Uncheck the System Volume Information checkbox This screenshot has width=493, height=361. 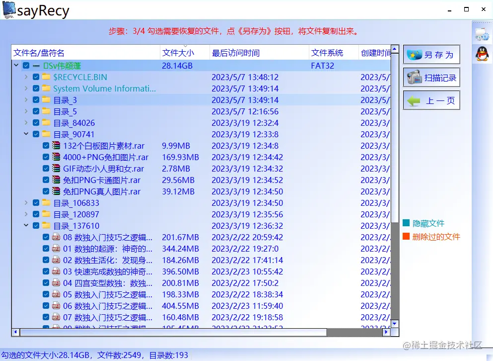pyautogui.click(x=36, y=88)
